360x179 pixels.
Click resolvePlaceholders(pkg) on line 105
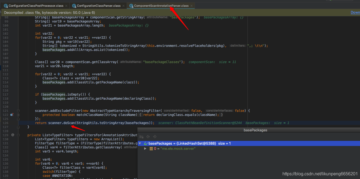point(202,45)
